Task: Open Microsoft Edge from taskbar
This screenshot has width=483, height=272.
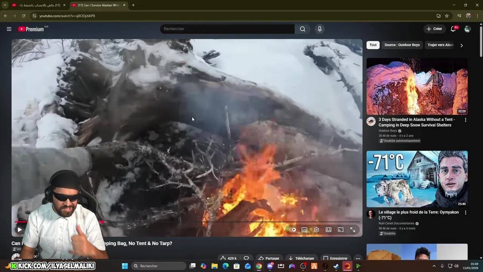Action: (x=226, y=266)
